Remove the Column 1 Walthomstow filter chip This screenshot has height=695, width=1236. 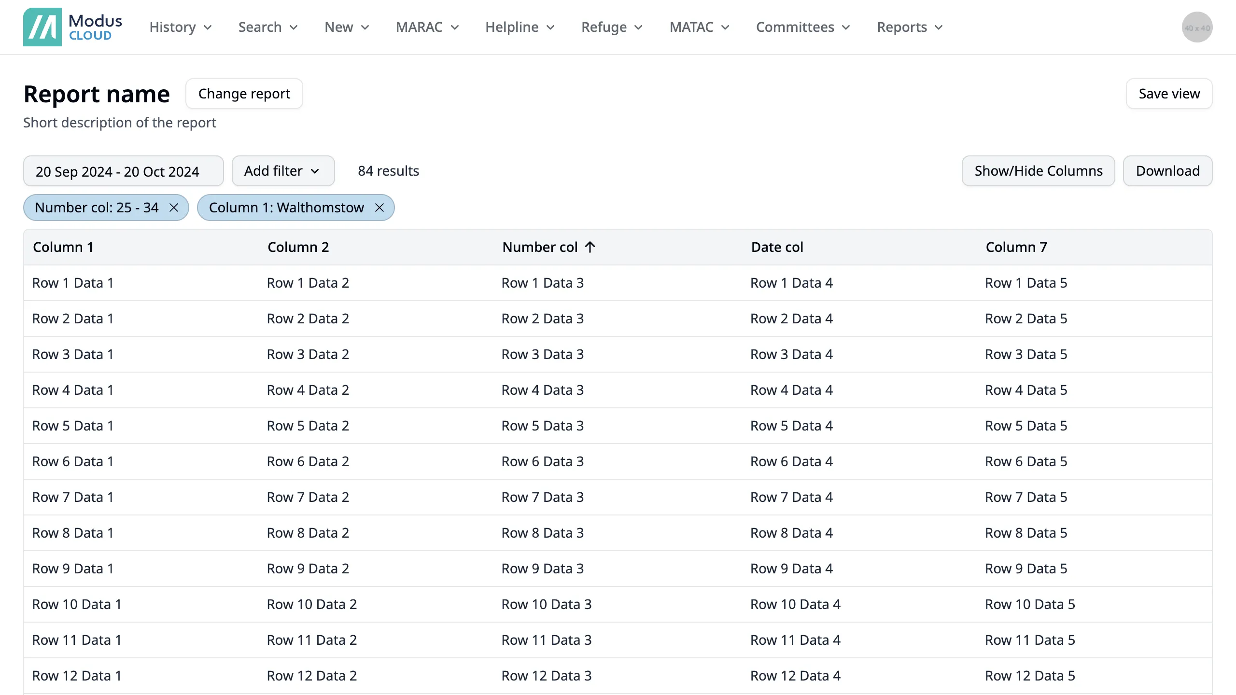pos(379,208)
